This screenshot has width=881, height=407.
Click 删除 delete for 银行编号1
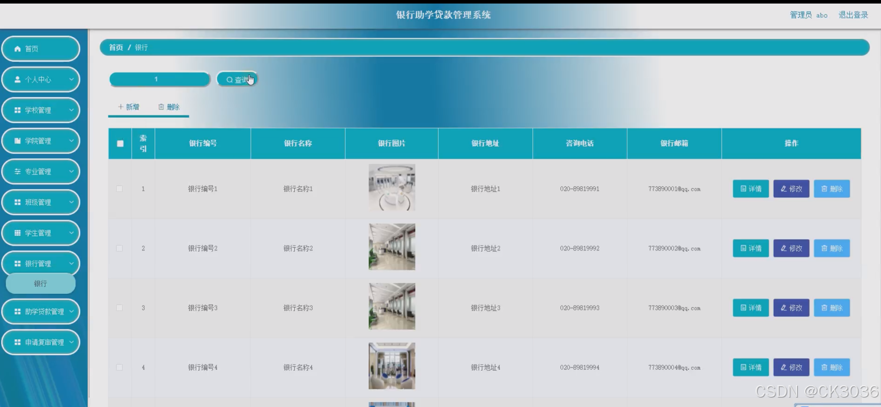(832, 189)
